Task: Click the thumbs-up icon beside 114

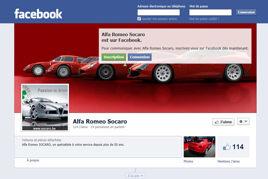Action: pyautogui.click(x=227, y=147)
